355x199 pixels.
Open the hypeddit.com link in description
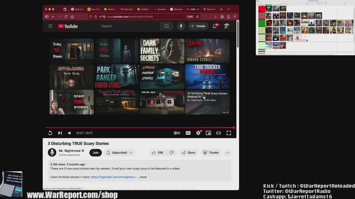point(113,177)
